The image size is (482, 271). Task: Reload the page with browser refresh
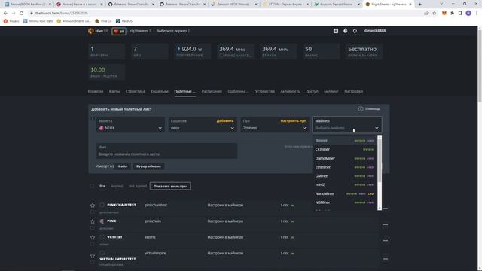point(22,14)
